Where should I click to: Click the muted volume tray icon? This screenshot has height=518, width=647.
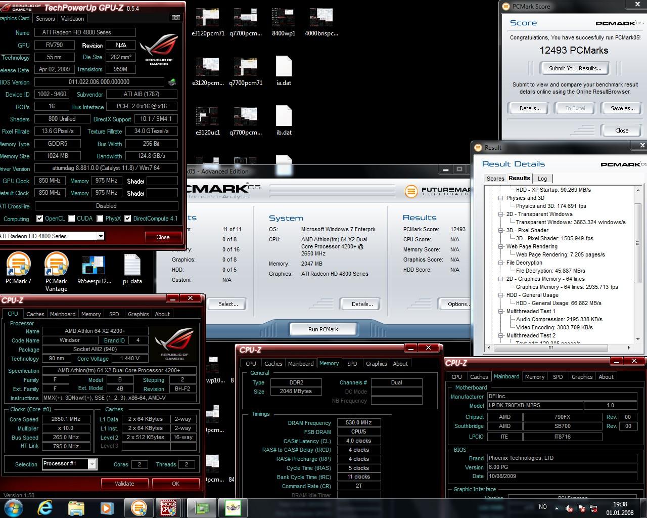[569, 508]
